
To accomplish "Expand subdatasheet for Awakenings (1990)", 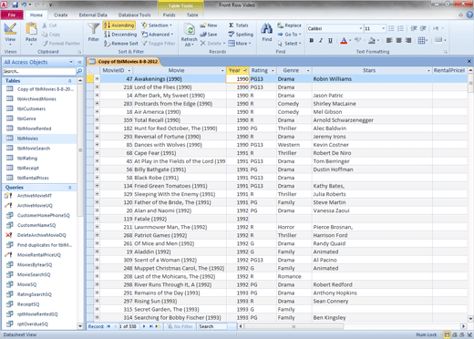I will click(x=97, y=78).
